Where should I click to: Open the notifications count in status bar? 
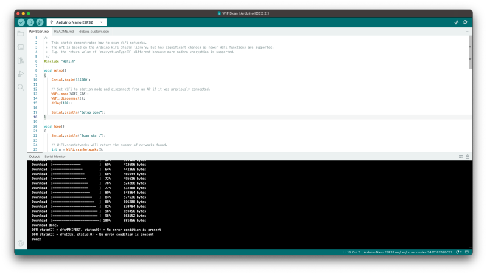point(459,252)
